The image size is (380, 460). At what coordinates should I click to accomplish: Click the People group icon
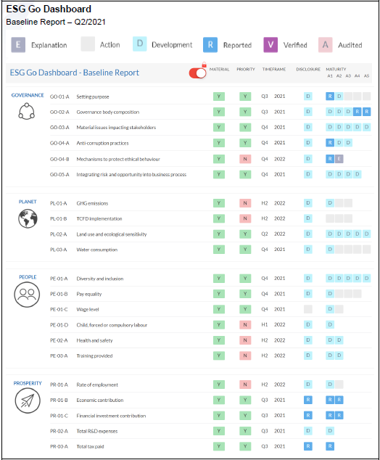[27, 295]
